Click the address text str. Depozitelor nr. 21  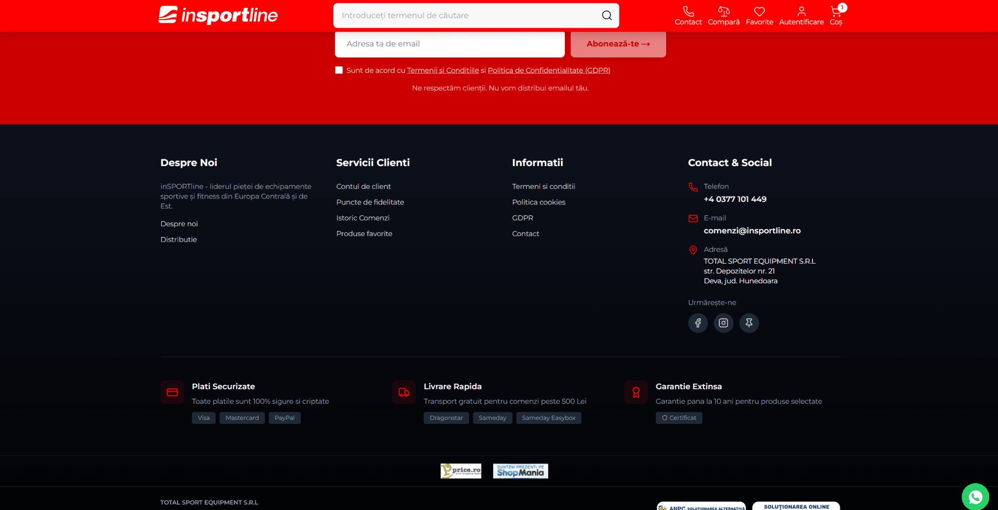(x=739, y=271)
